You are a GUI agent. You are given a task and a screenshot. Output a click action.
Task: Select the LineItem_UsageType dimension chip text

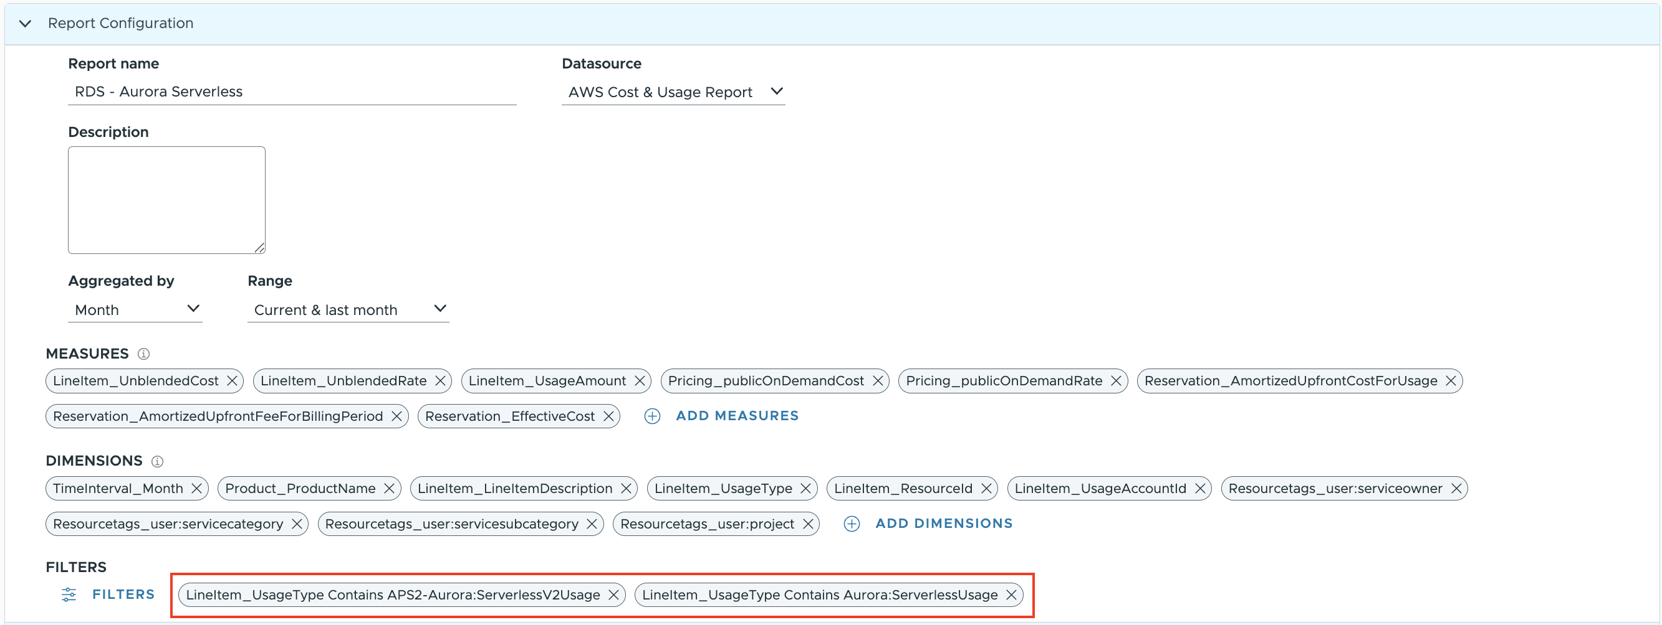[723, 489]
